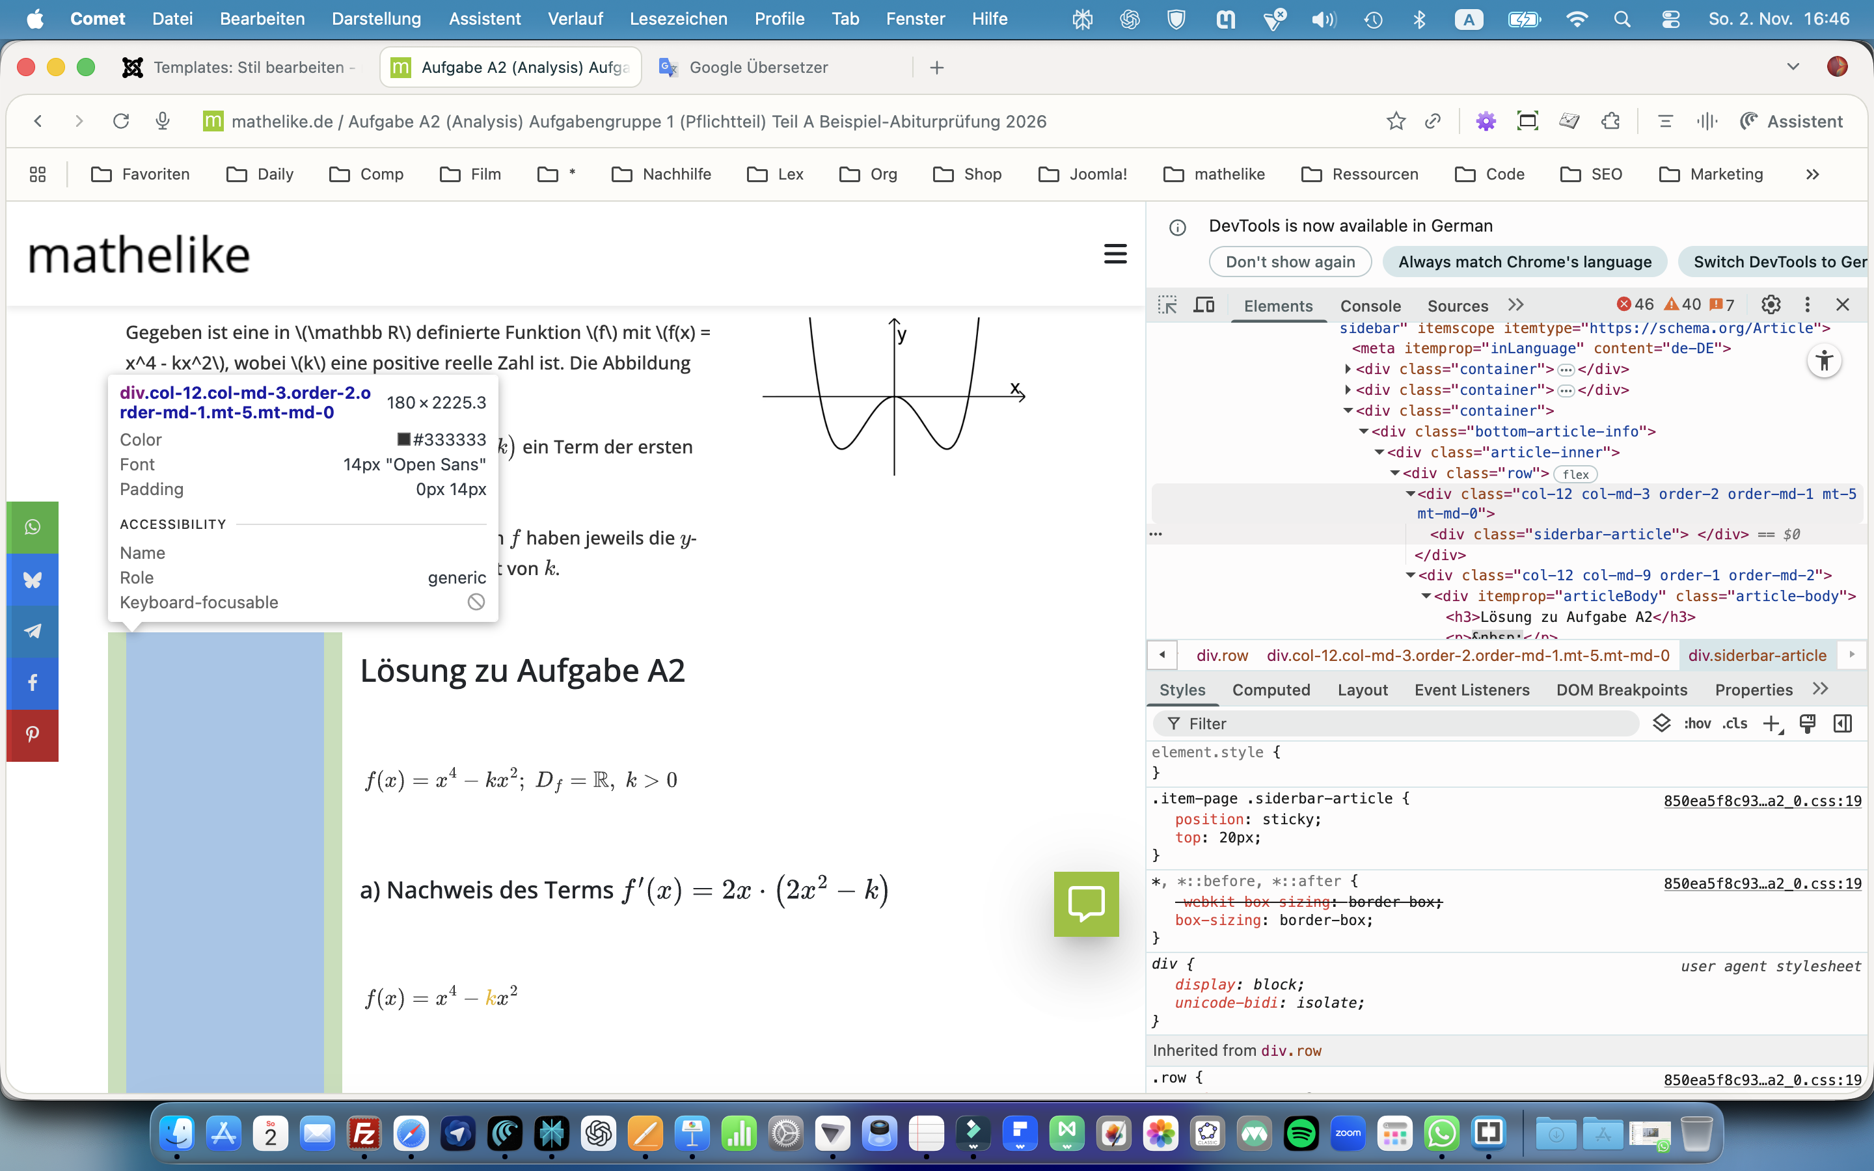Open the Computed styles tab
This screenshot has width=1874, height=1171.
[1271, 690]
